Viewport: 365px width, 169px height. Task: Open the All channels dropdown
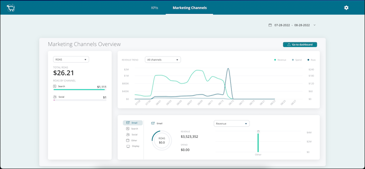click(x=163, y=60)
